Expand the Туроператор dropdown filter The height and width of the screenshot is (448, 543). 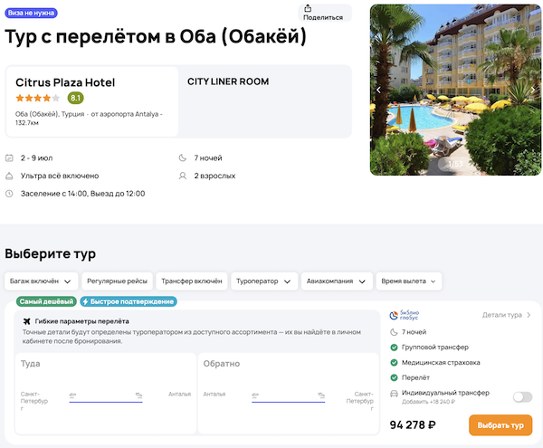[263, 281]
